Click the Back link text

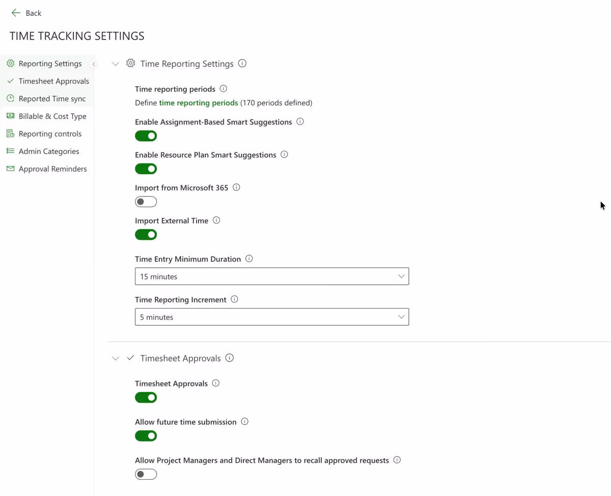(34, 13)
